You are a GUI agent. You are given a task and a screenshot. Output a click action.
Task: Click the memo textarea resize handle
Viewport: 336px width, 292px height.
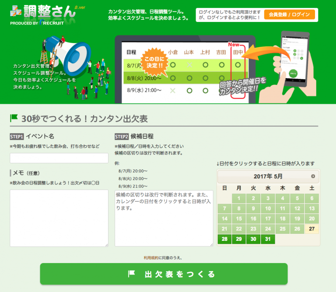(x=107, y=245)
